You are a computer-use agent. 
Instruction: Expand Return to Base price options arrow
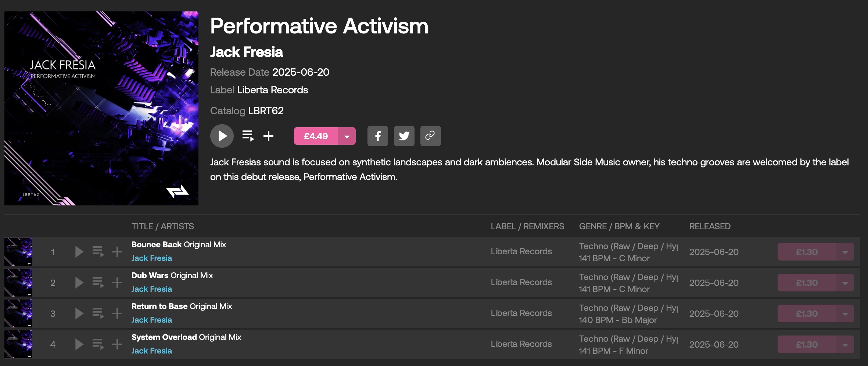click(x=845, y=314)
